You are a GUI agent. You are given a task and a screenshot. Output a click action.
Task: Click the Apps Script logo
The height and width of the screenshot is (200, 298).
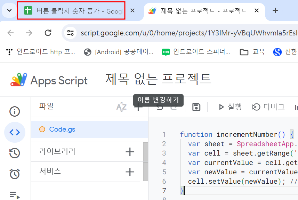[x=49, y=80]
